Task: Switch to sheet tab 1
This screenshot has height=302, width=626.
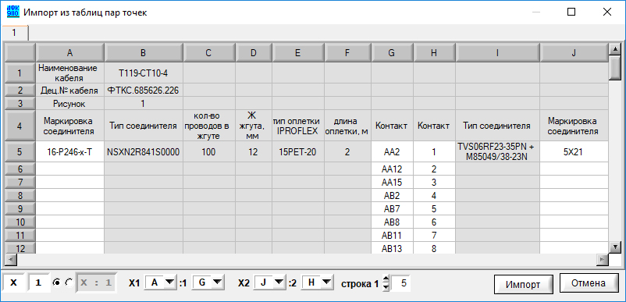Action: pyautogui.click(x=14, y=33)
